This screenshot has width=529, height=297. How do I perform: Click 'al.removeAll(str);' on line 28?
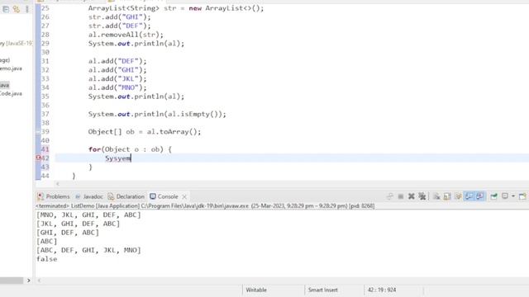(x=126, y=35)
